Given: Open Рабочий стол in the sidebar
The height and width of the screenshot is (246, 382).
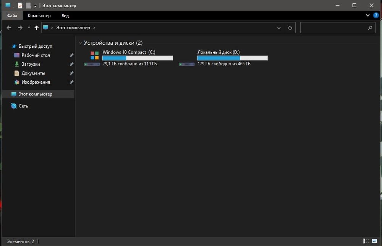Looking at the screenshot, I should (x=36, y=55).
